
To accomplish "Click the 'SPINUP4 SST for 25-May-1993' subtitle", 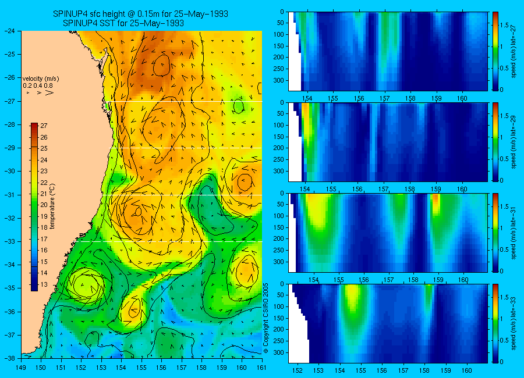I will (x=123, y=23).
